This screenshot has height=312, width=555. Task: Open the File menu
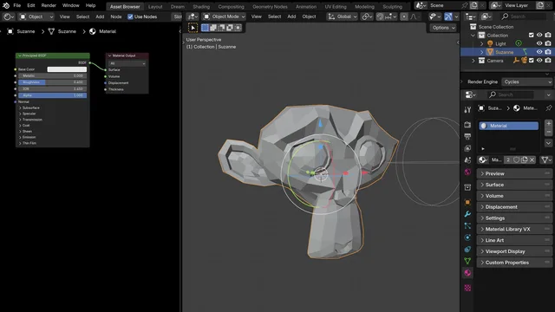[x=17, y=5]
